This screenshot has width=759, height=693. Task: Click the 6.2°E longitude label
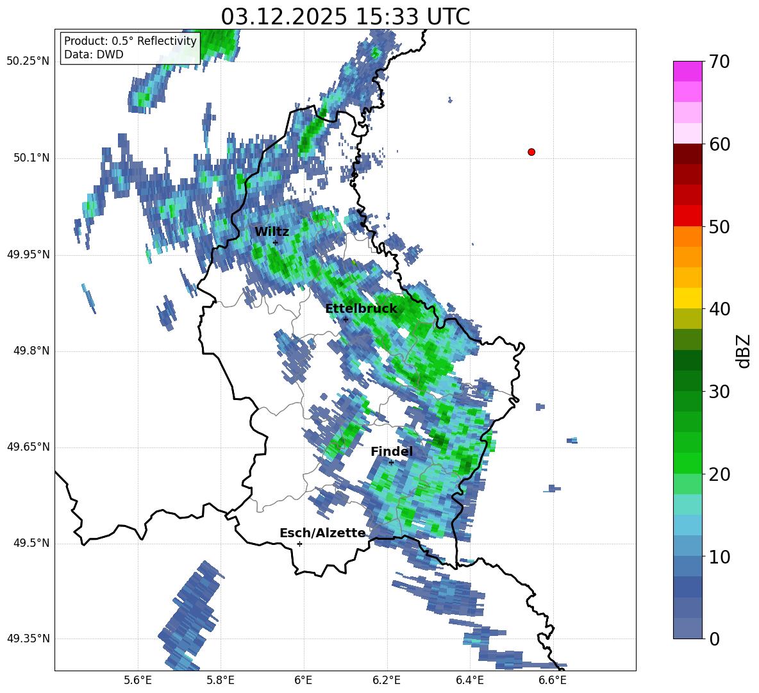(x=387, y=680)
